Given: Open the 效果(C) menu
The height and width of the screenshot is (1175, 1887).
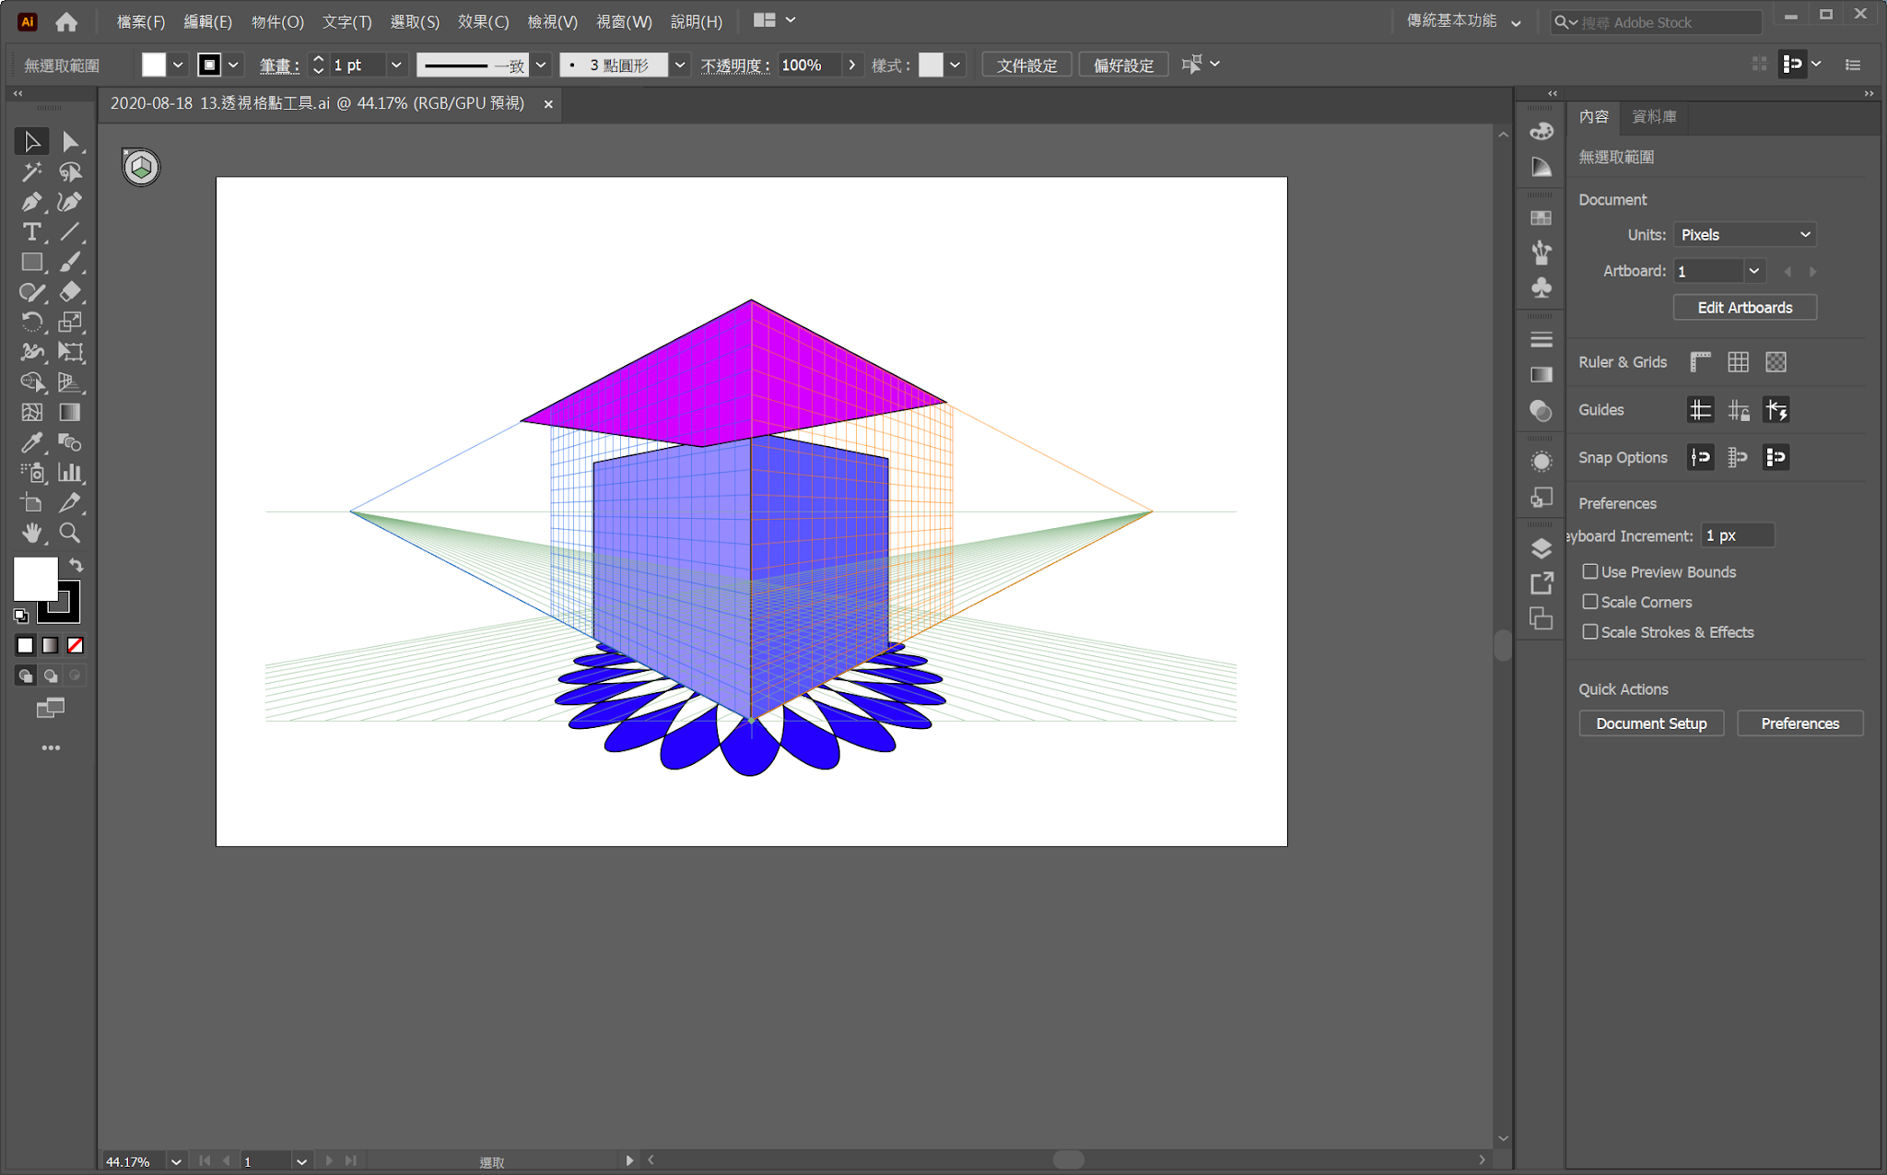Looking at the screenshot, I should coord(483,21).
